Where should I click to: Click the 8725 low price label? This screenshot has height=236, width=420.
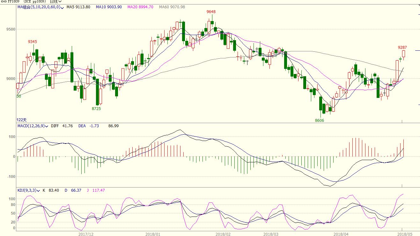coord(96,109)
